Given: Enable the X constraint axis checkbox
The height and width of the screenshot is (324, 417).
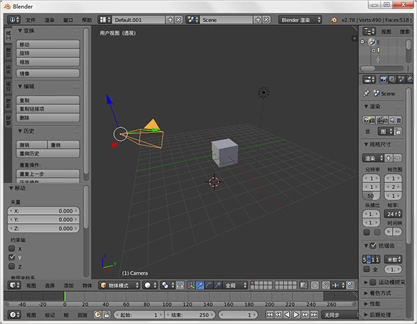Looking at the screenshot, I should pos(11,248).
